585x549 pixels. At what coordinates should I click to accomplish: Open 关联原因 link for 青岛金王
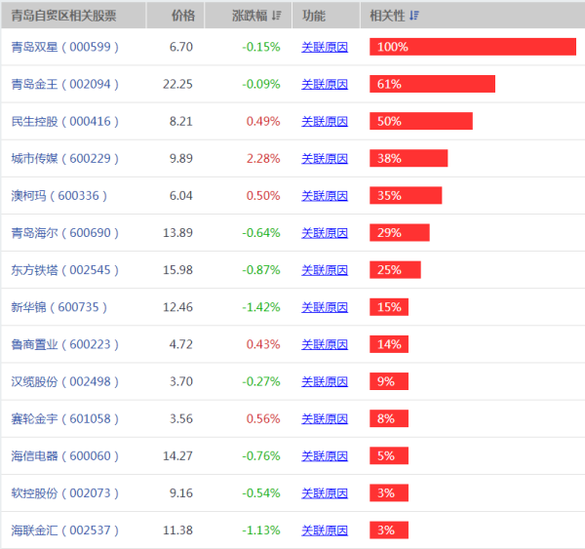(325, 84)
